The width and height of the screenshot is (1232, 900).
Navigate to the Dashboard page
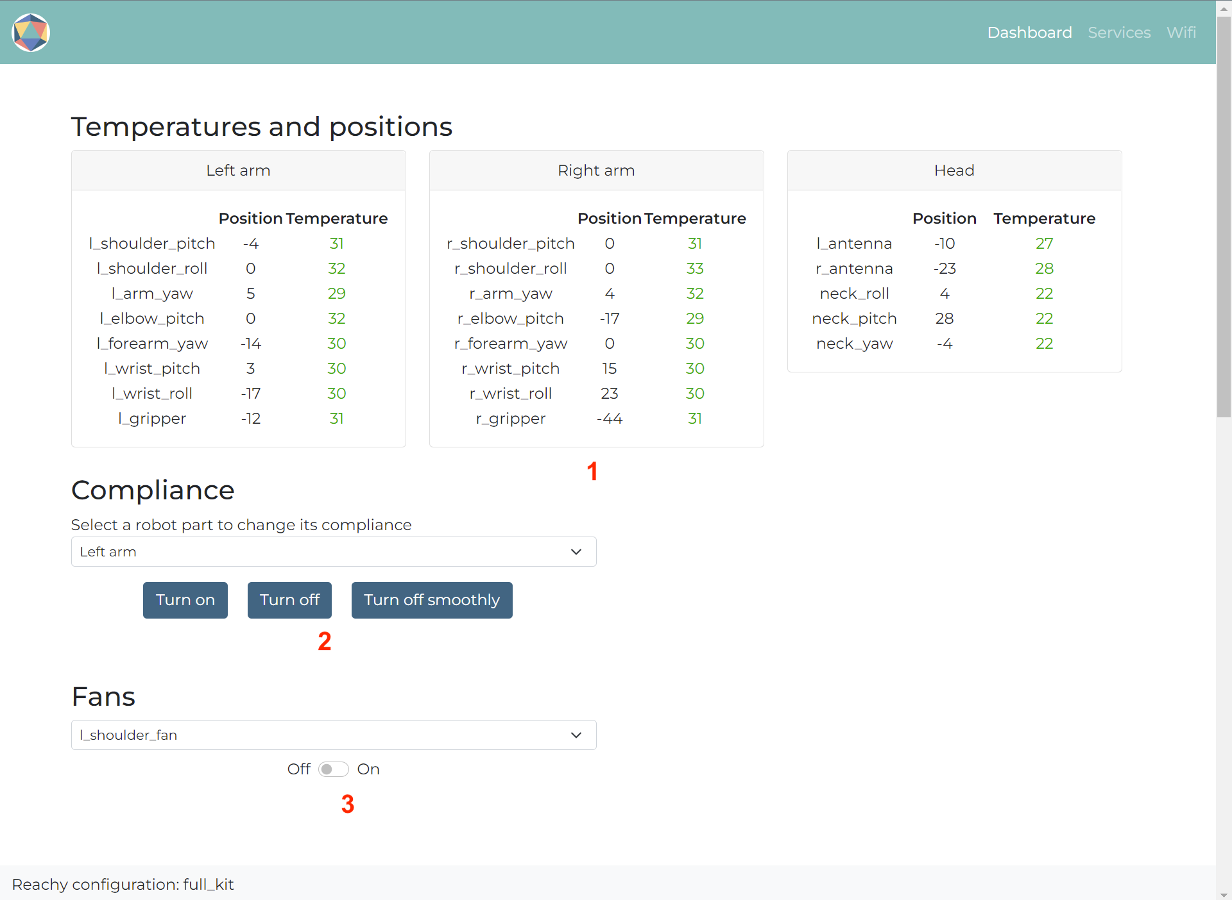pos(1029,31)
